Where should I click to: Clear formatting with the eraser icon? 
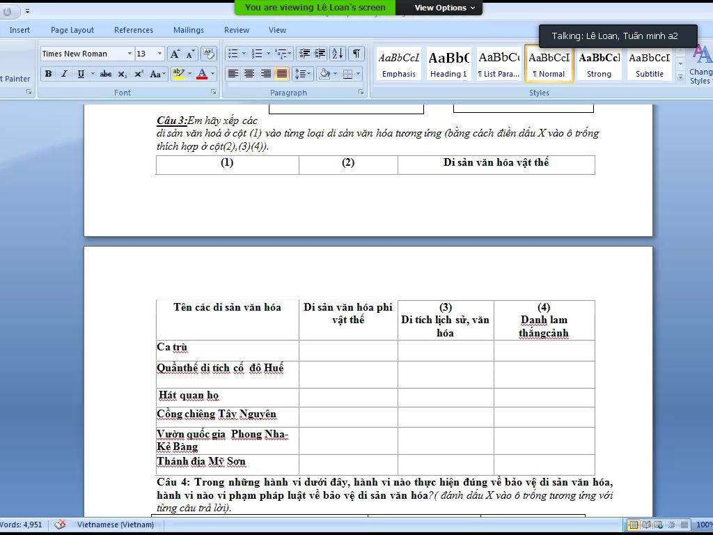coord(209,54)
